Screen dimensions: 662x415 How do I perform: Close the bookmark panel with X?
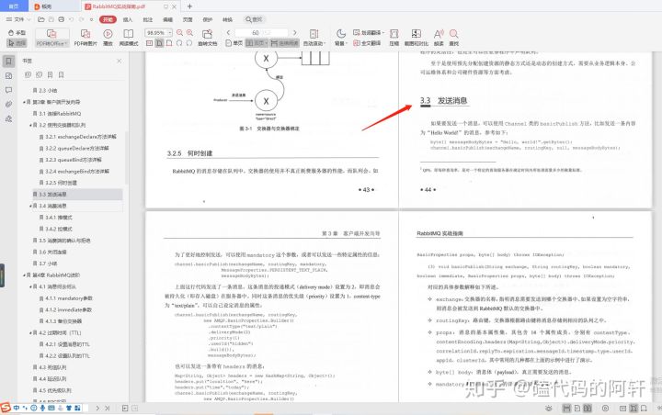119,62
